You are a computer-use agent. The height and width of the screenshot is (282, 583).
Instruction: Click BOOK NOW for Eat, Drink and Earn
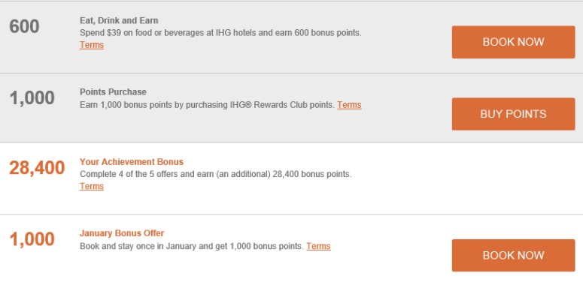(513, 42)
